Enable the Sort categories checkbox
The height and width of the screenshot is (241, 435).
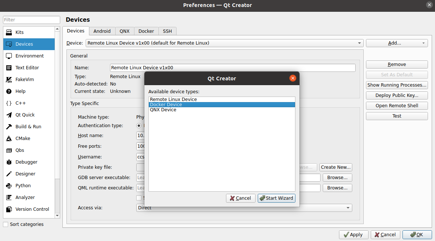tap(6, 224)
